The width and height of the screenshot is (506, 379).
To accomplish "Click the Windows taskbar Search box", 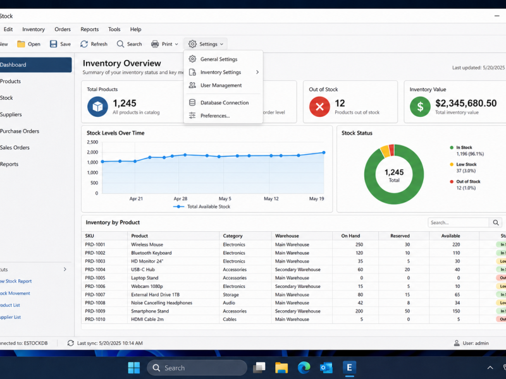I will 197,368.
